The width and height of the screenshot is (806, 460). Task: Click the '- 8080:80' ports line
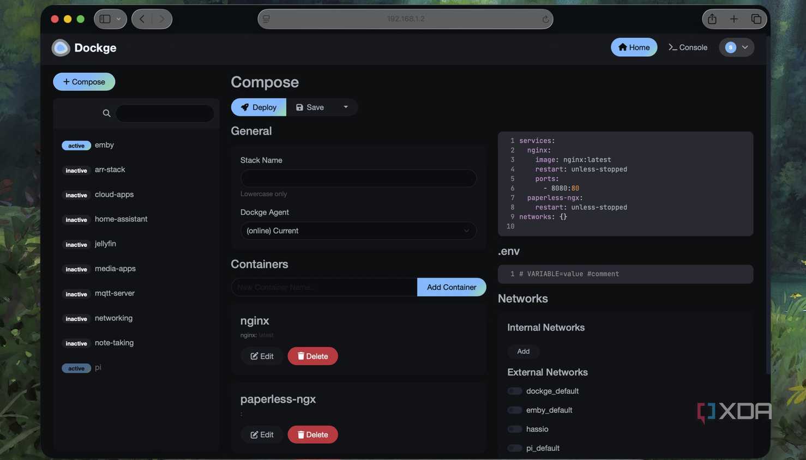[561, 188]
